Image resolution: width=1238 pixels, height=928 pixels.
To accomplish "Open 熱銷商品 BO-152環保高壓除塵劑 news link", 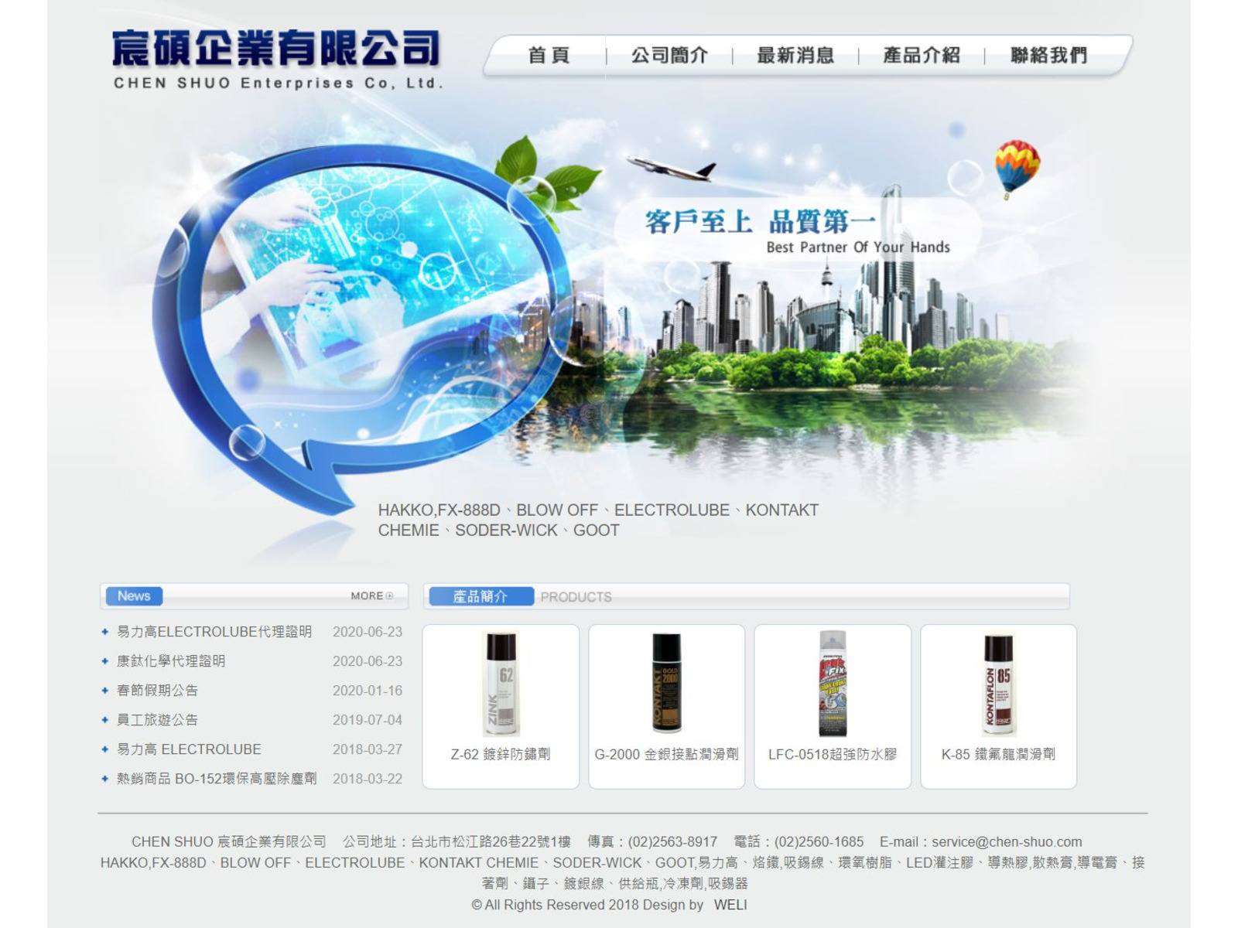I will [217, 779].
